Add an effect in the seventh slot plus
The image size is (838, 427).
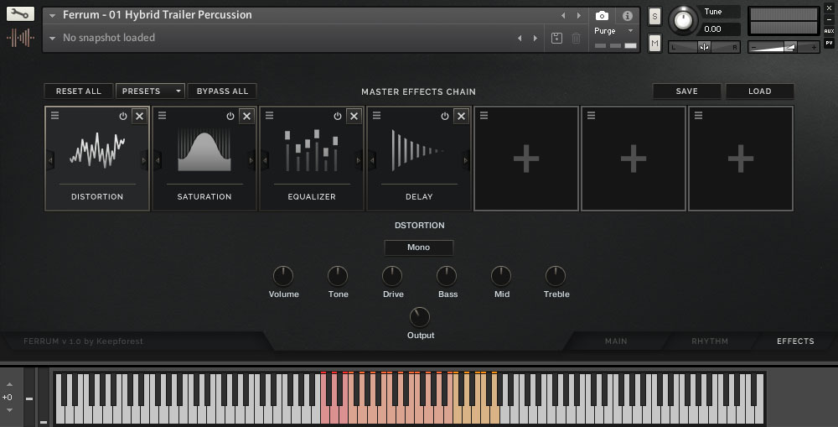pyautogui.click(x=741, y=159)
